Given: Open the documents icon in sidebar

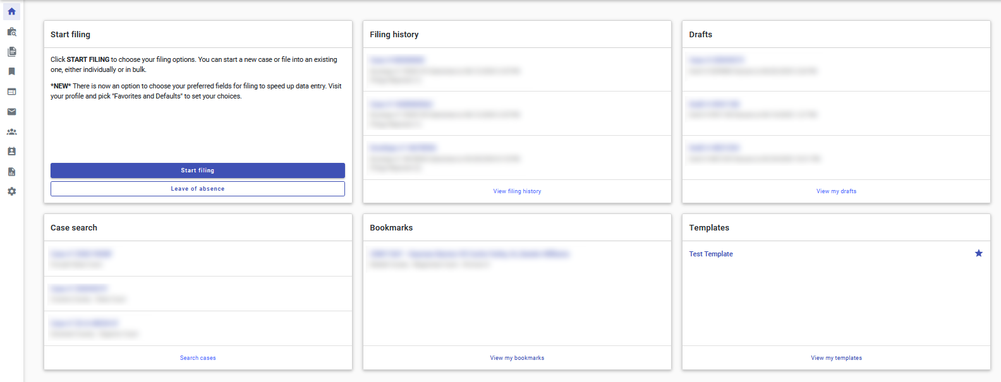Looking at the screenshot, I should (11, 52).
